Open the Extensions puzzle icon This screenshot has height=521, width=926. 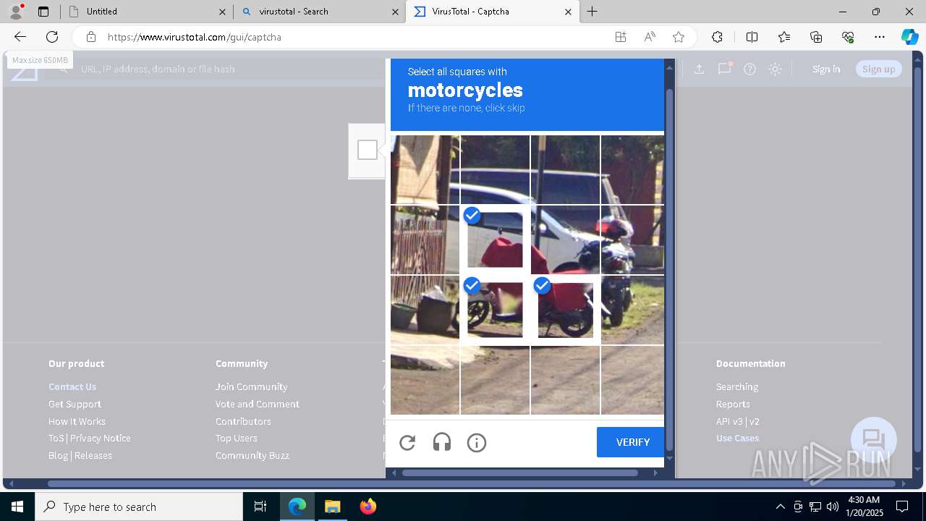pyautogui.click(x=717, y=37)
